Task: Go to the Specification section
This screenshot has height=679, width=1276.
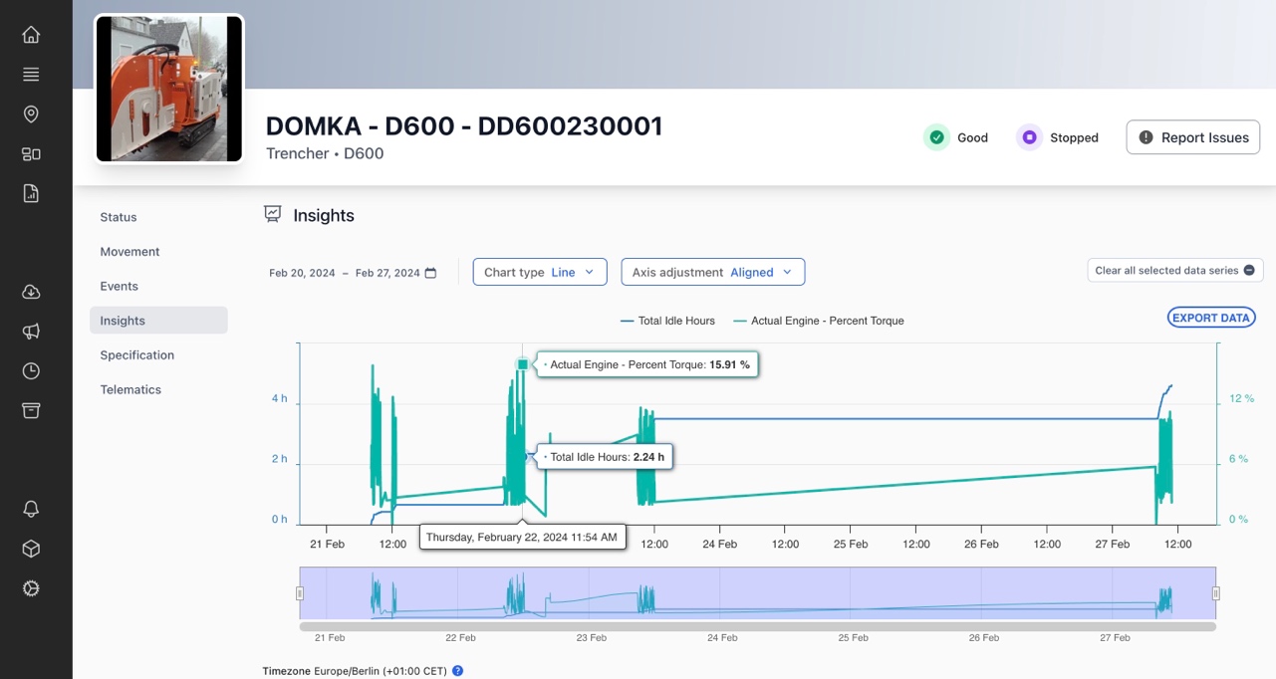Action: [x=136, y=354]
